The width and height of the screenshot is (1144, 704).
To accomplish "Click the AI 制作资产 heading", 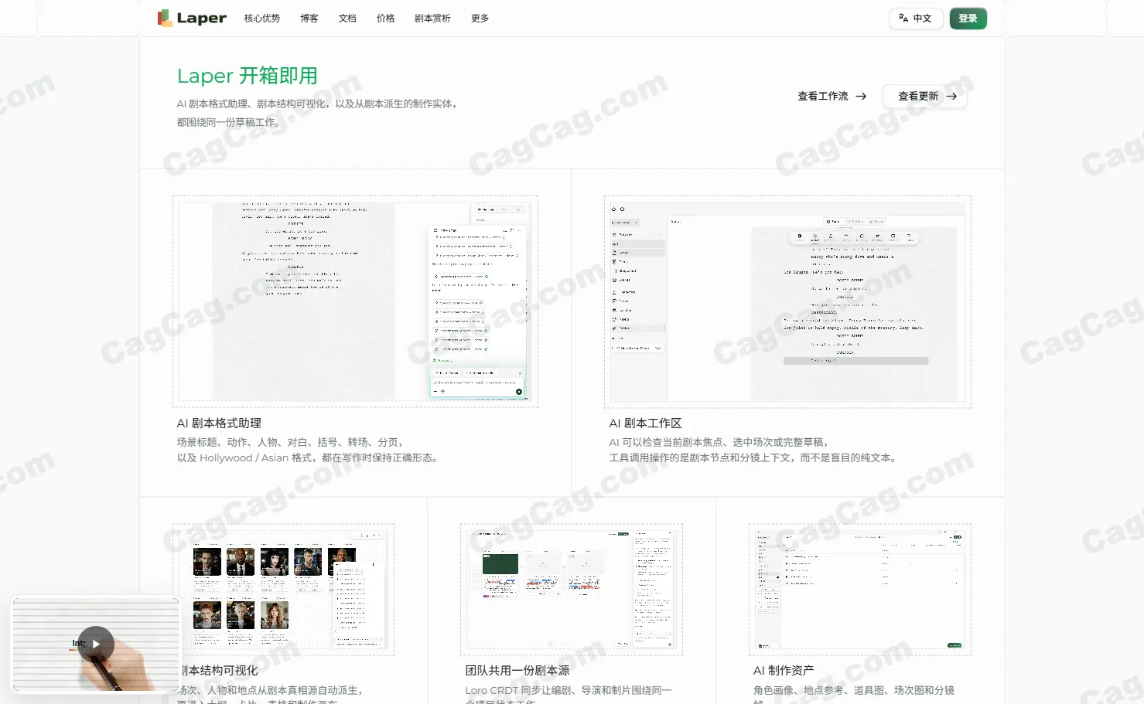I will (x=784, y=671).
